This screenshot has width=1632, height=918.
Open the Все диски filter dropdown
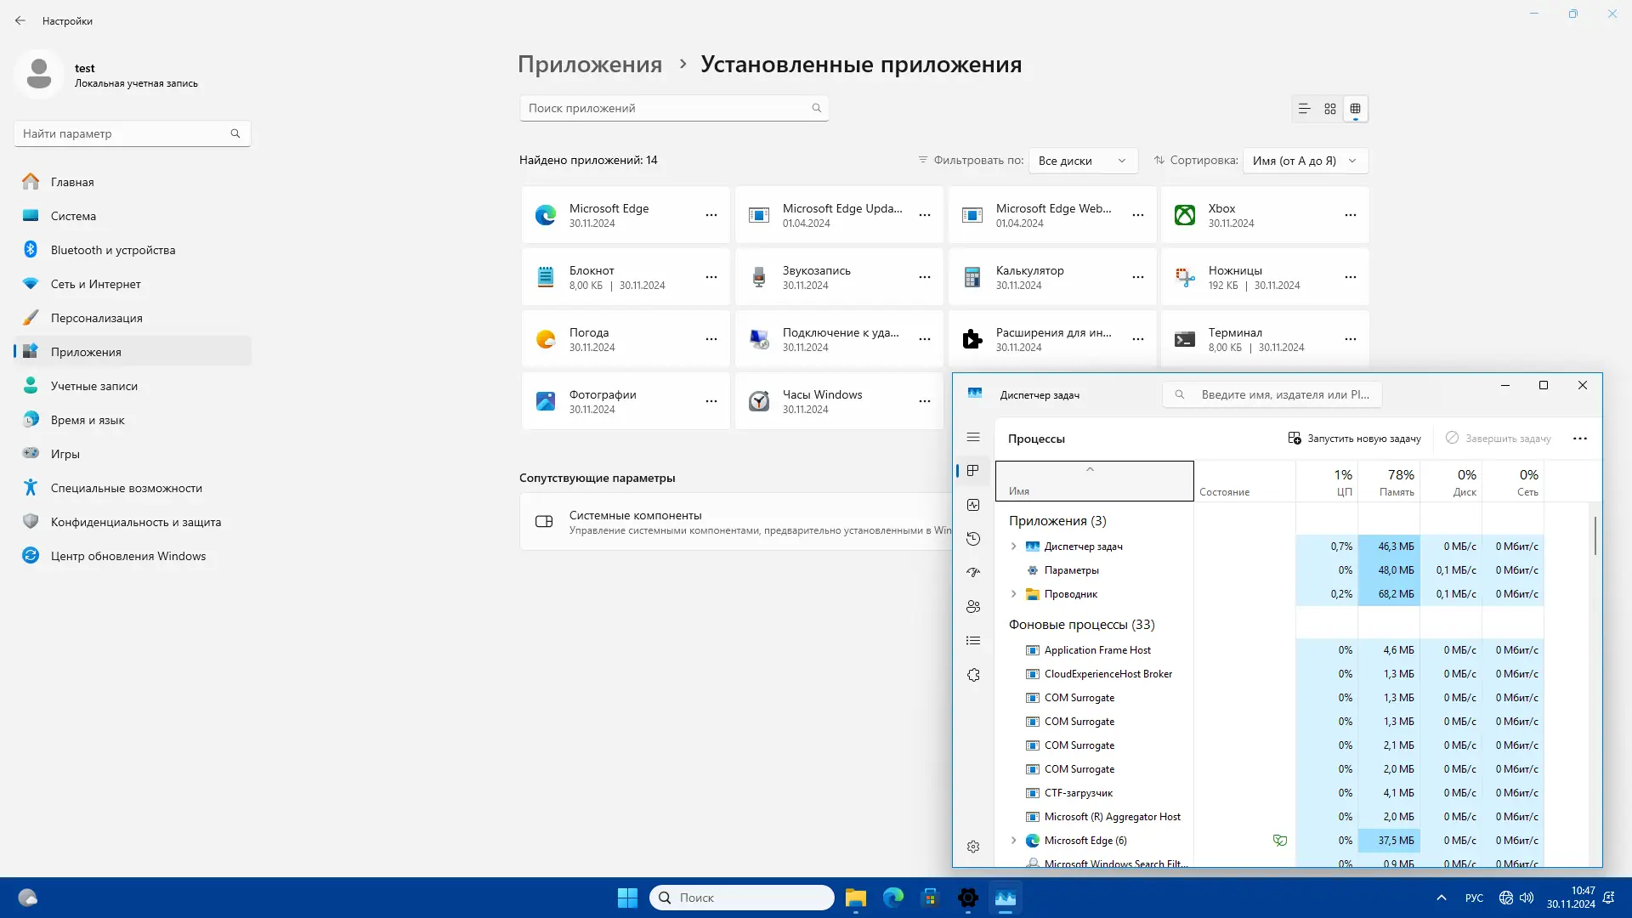[x=1082, y=161]
